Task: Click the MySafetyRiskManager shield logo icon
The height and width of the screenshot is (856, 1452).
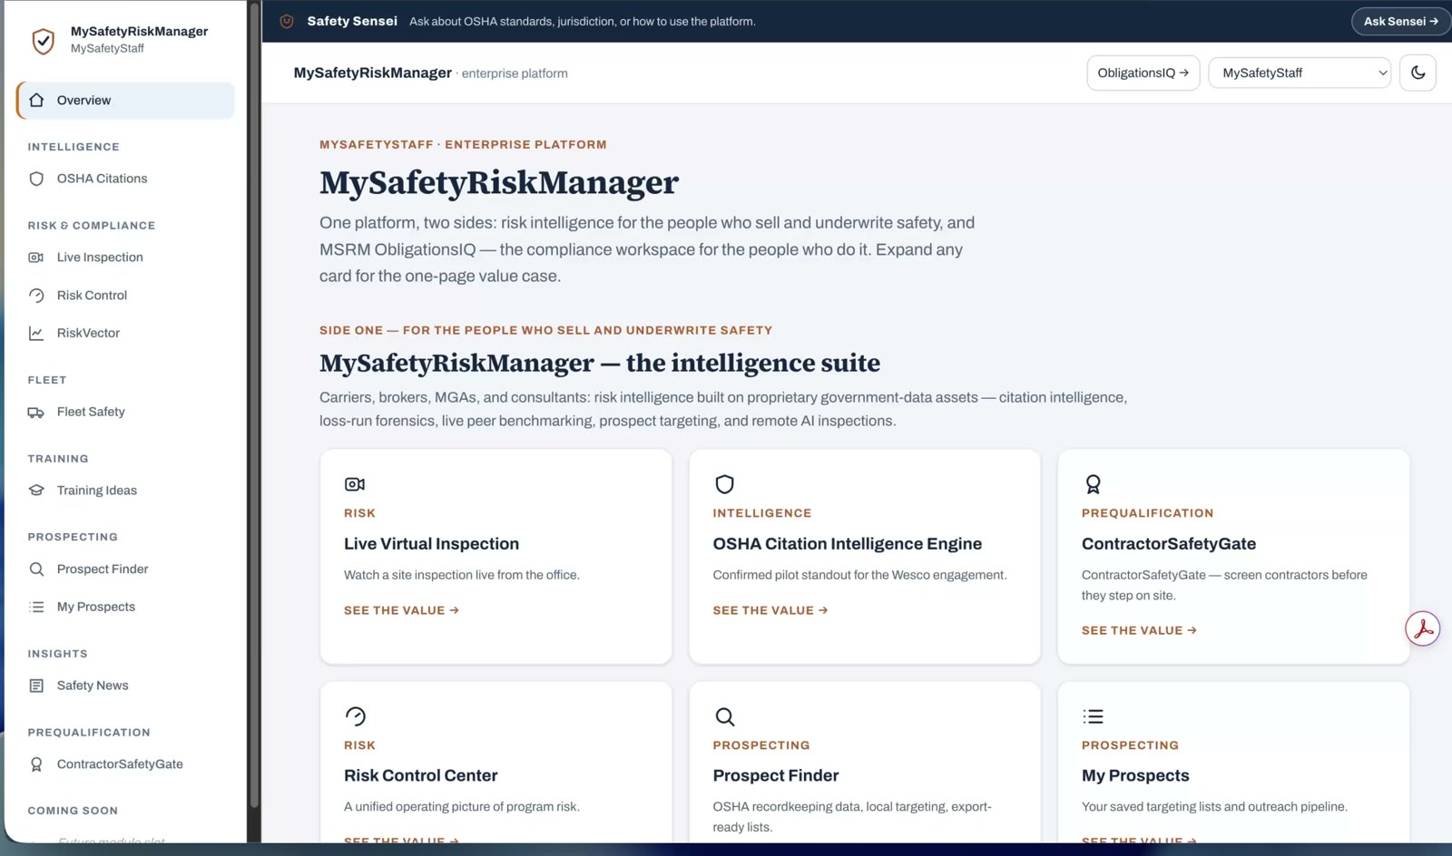Action: (x=43, y=40)
